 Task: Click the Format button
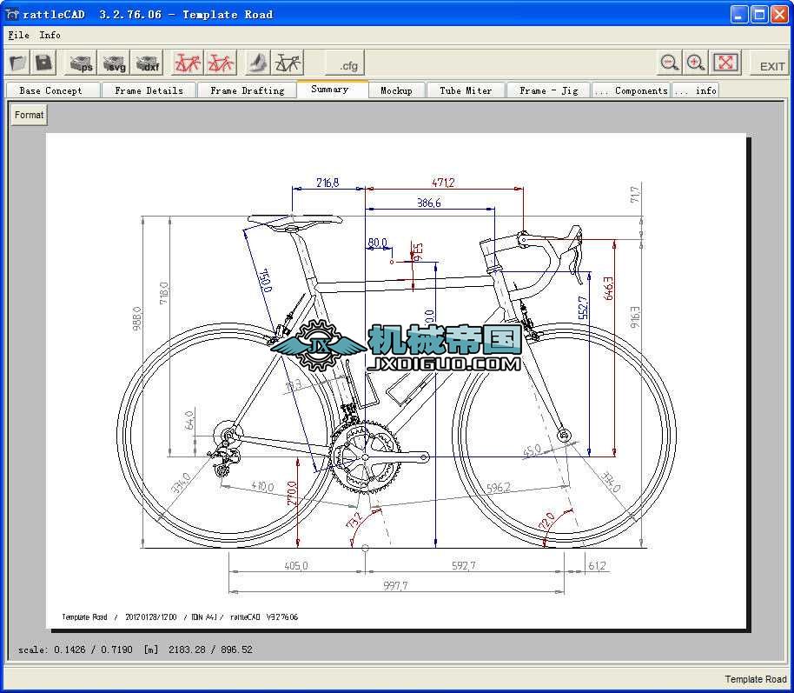pyautogui.click(x=29, y=115)
